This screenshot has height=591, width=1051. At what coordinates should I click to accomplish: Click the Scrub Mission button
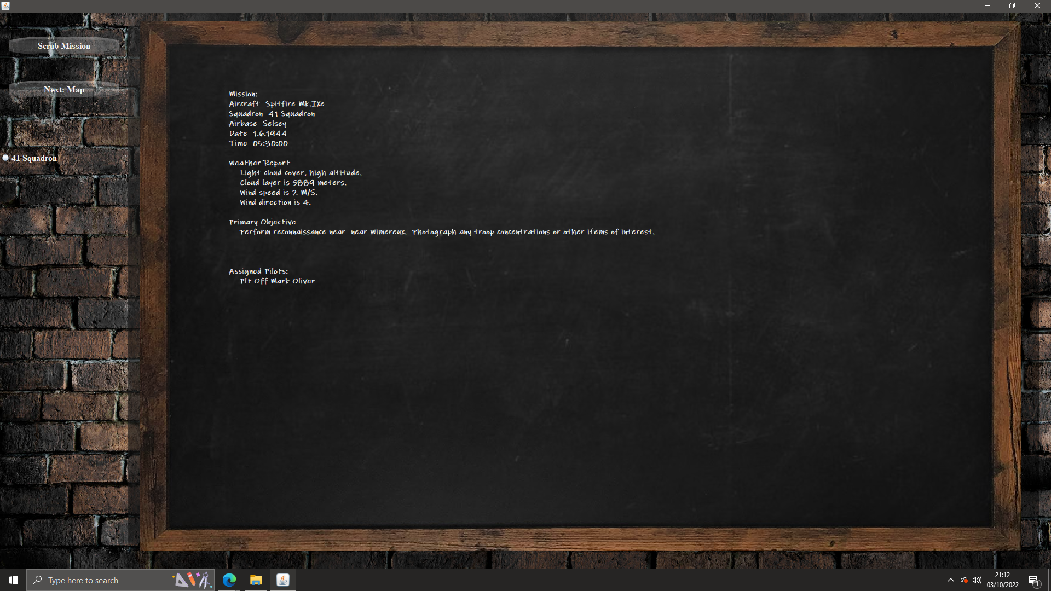pos(64,46)
